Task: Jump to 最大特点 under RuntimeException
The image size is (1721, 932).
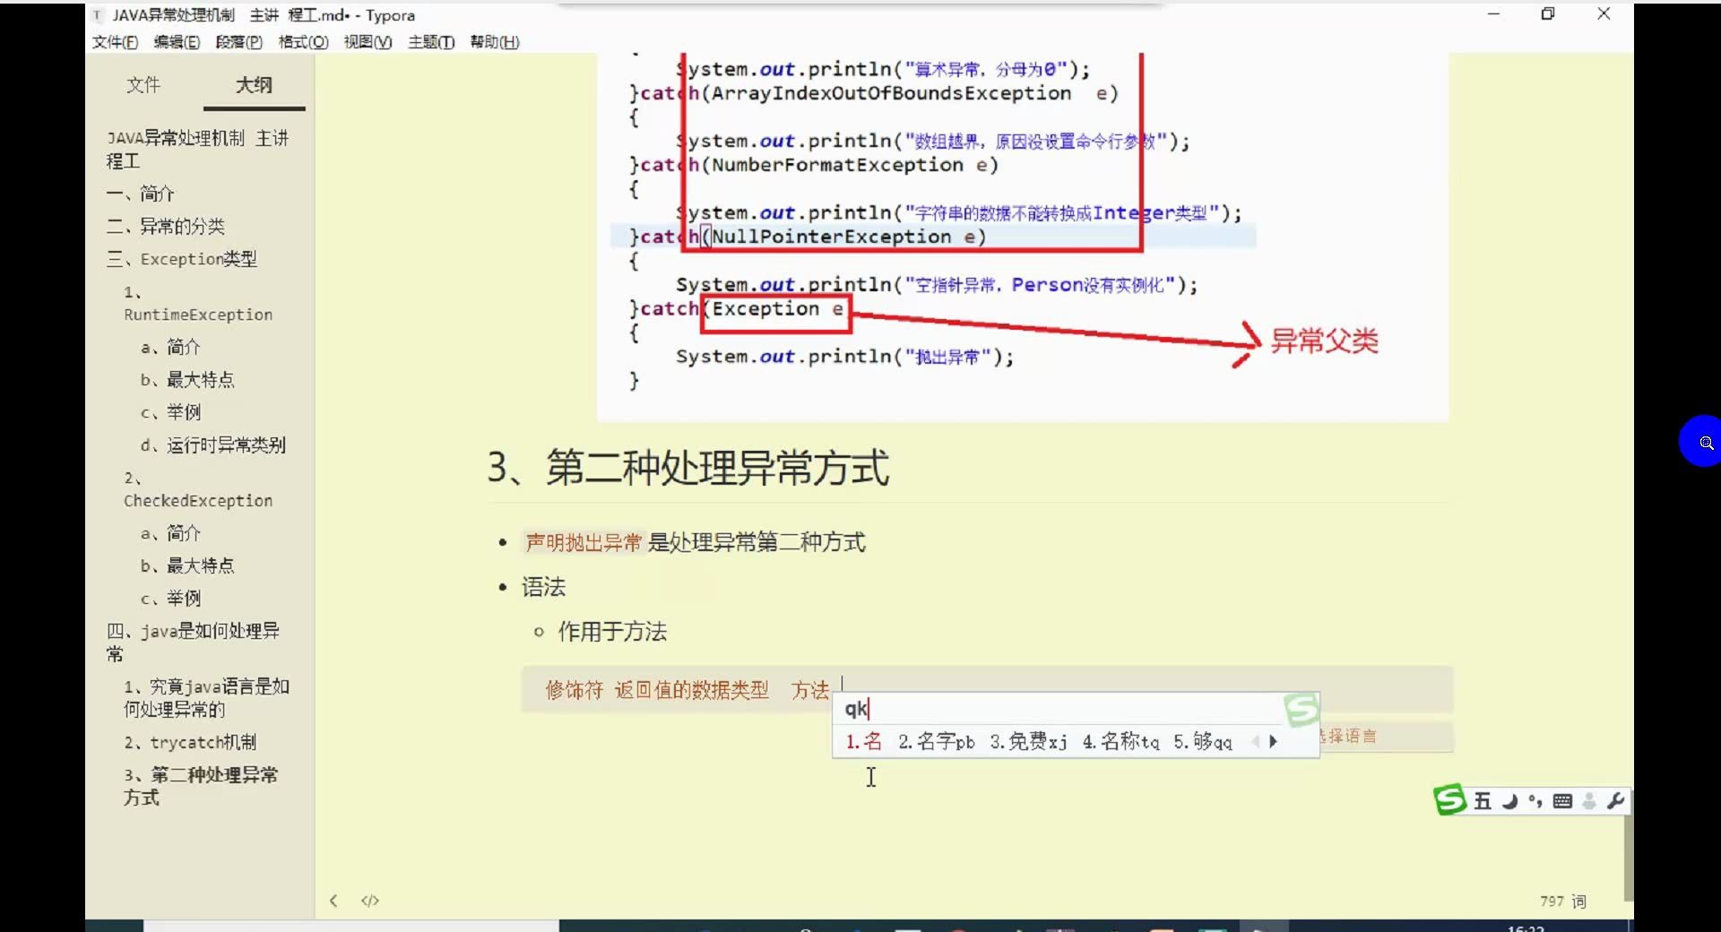Action: pos(187,379)
